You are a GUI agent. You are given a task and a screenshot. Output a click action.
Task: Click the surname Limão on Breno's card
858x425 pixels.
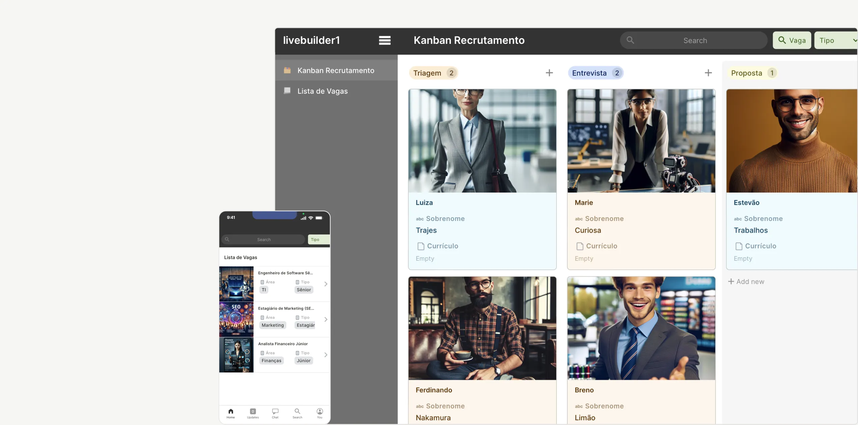[585, 418]
